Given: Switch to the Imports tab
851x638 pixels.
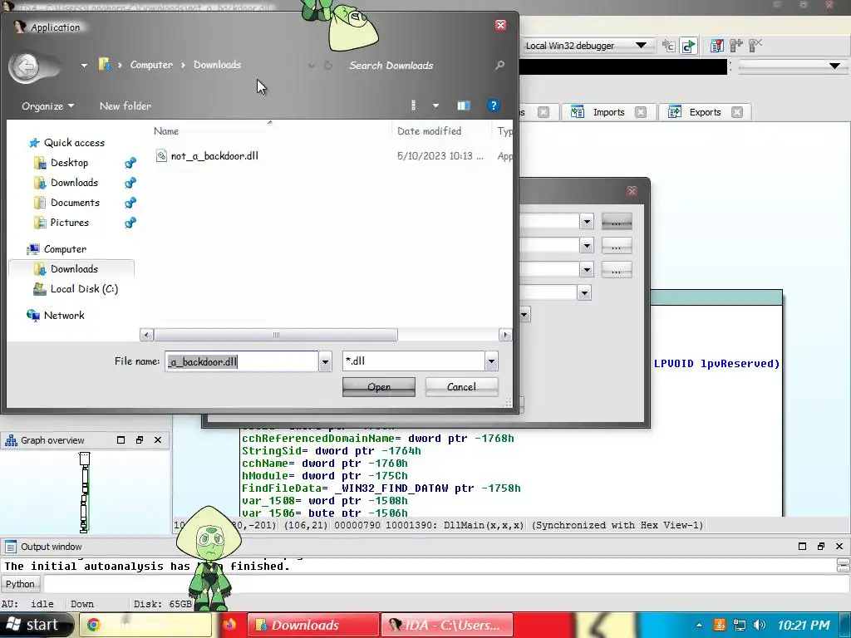Looking at the screenshot, I should coord(608,112).
